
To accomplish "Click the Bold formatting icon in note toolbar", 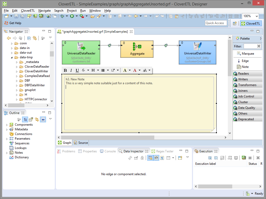I will (x=65, y=70).
